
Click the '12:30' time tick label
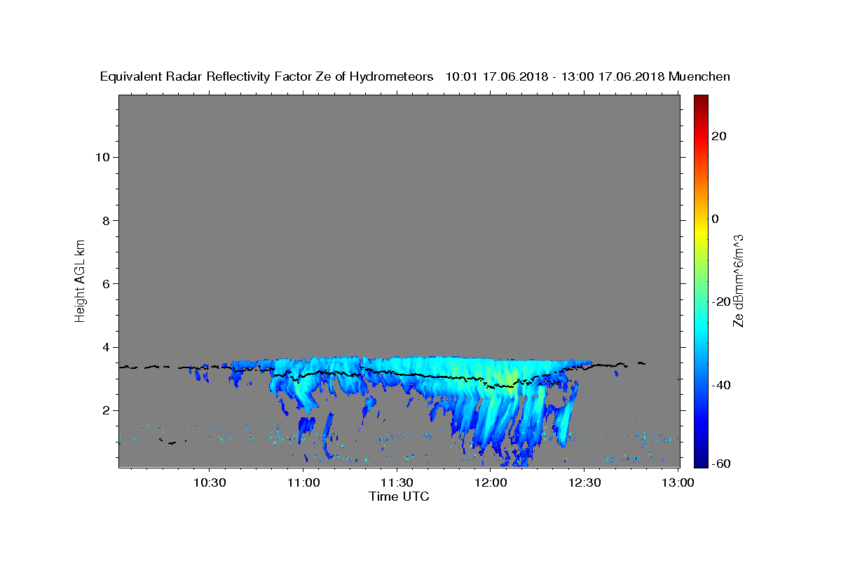click(584, 483)
